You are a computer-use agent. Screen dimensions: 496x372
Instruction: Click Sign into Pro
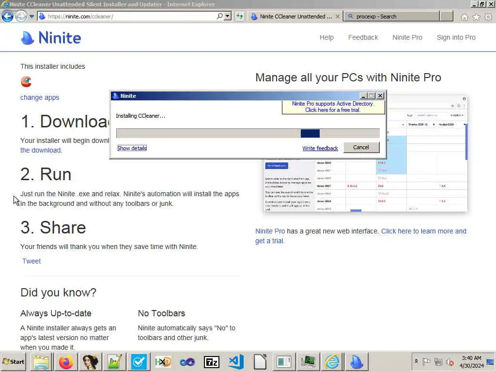tap(456, 37)
